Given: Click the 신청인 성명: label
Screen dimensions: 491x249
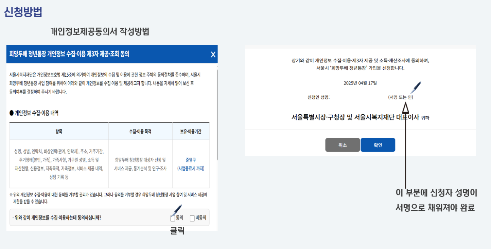Looking at the screenshot, I should [319, 97].
